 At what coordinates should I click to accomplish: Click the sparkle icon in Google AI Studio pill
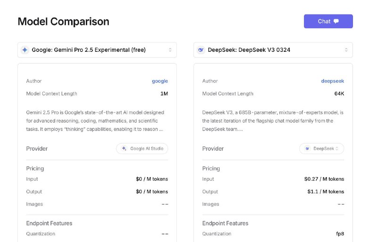[x=124, y=148]
